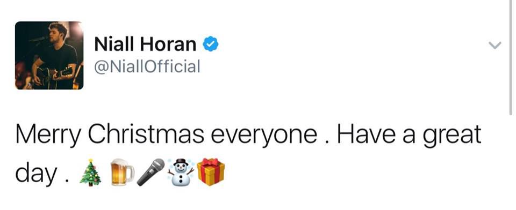Click the word "Niall" in the display name
The width and height of the screenshot is (516, 210).
pos(114,44)
